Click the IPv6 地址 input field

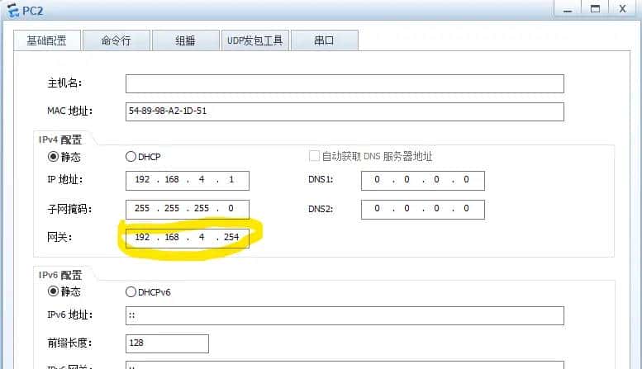(x=345, y=316)
